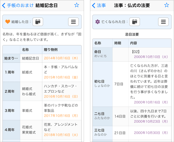The width and height of the screenshot is (174, 142).
Task: Click the 贈り物例 column header
Action: pos(62,50)
